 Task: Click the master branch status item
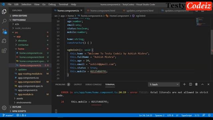click(8, 115)
